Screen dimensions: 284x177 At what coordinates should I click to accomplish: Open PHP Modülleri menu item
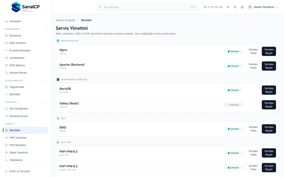pyautogui.click(x=26, y=145)
